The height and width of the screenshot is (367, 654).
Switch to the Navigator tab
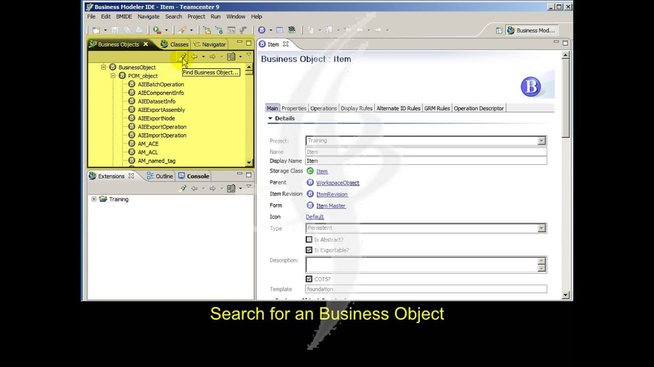click(209, 44)
